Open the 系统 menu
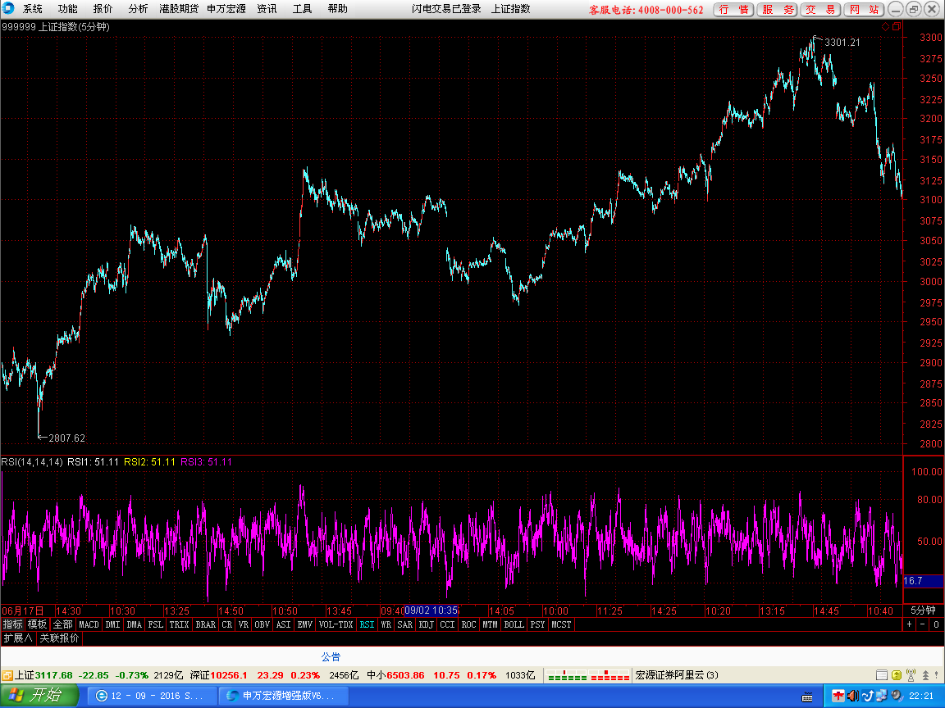This screenshot has height=708, width=945. (33, 9)
